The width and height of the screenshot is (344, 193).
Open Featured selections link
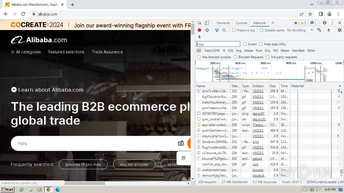(x=66, y=52)
